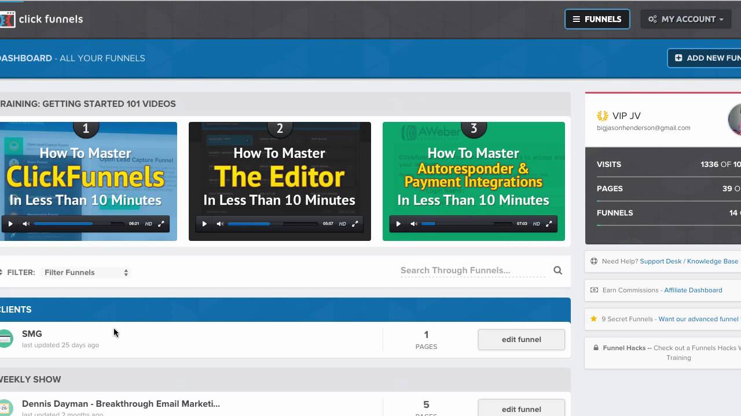Toggle HD on The Editor video
741x416 pixels.
(x=343, y=224)
